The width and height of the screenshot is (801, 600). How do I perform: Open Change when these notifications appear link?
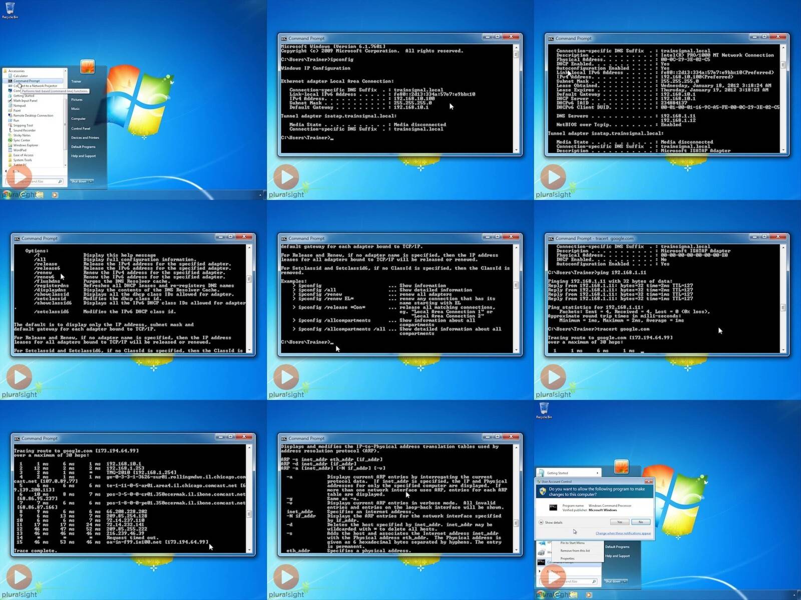[x=623, y=533]
